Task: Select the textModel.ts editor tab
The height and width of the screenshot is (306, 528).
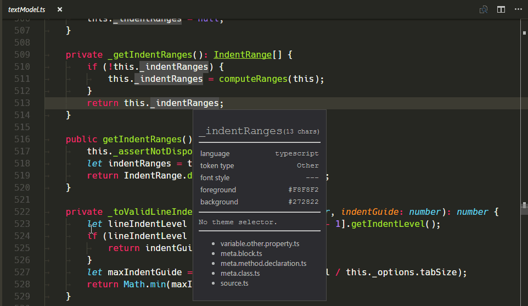Action: [26, 9]
